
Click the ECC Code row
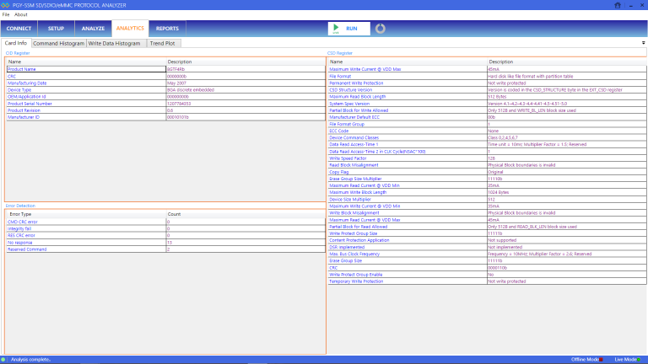pyautogui.click(x=487, y=131)
